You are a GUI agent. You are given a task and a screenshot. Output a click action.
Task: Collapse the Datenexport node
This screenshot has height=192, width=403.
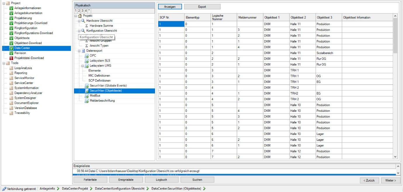coord(79,51)
